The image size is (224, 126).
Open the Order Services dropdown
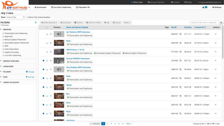[x=49, y=22]
